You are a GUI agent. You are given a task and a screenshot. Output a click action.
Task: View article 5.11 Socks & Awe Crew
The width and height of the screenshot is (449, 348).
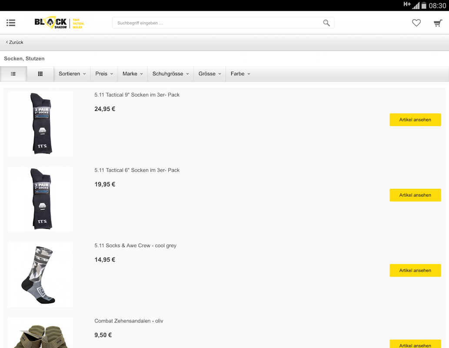[x=415, y=271]
